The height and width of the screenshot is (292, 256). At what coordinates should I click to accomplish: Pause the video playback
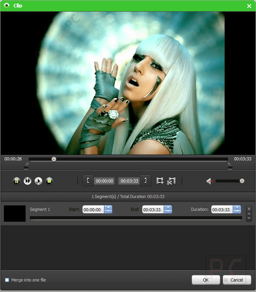[x=17, y=181]
